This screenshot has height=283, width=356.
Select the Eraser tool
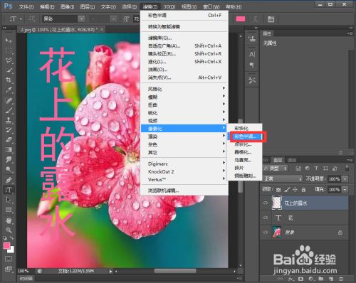point(9,140)
